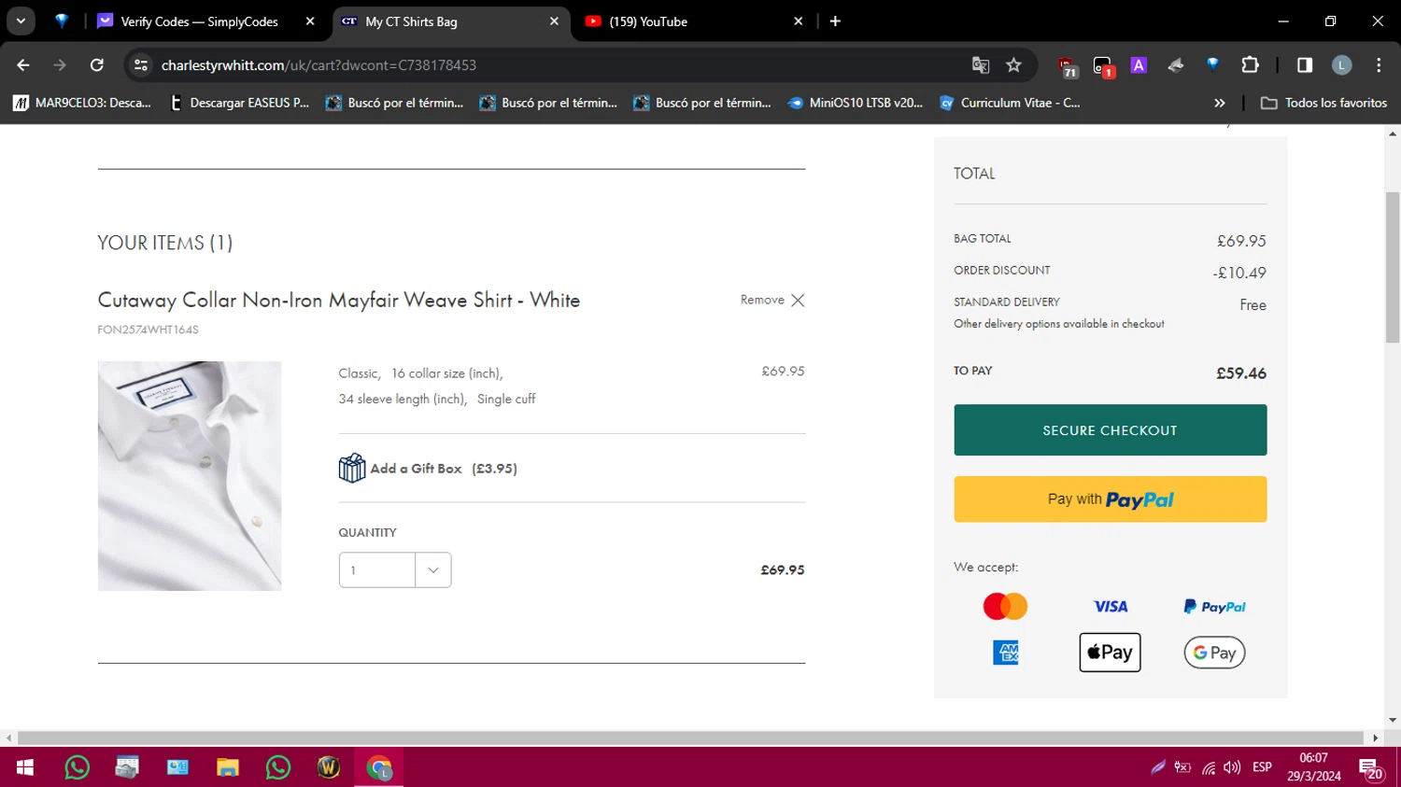Open the white shirt product thumbnail
The image size is (1401, 787).
coord(190,476)
